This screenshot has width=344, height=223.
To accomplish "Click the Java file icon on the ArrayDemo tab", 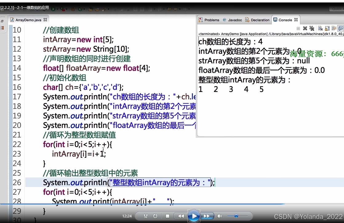I will (12, 20).
